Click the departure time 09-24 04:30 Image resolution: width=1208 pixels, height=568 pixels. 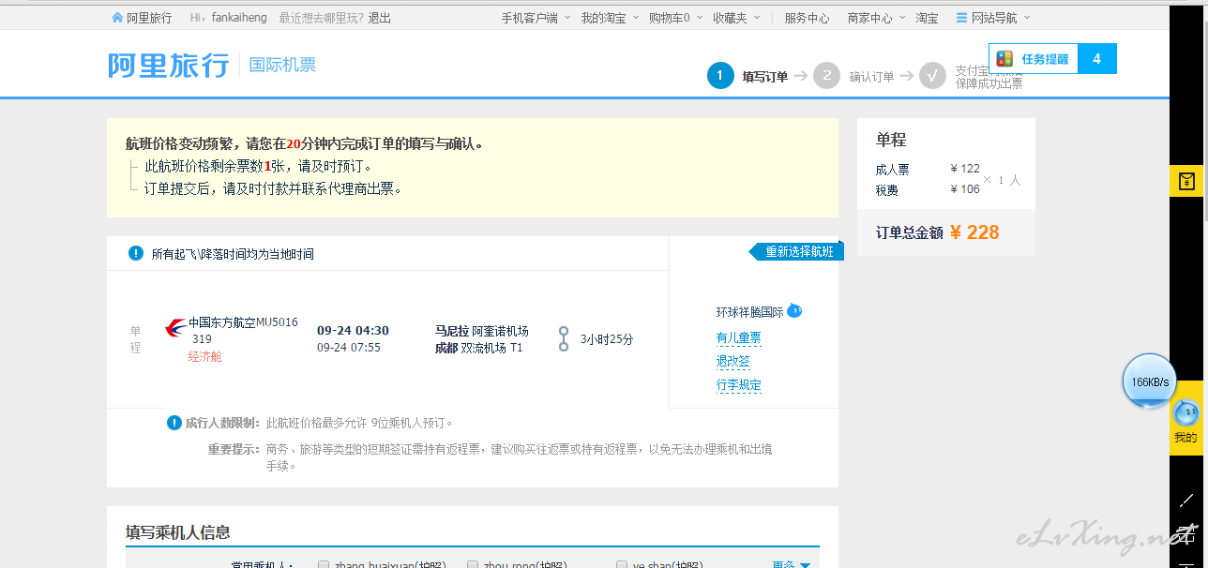[353, 330]
